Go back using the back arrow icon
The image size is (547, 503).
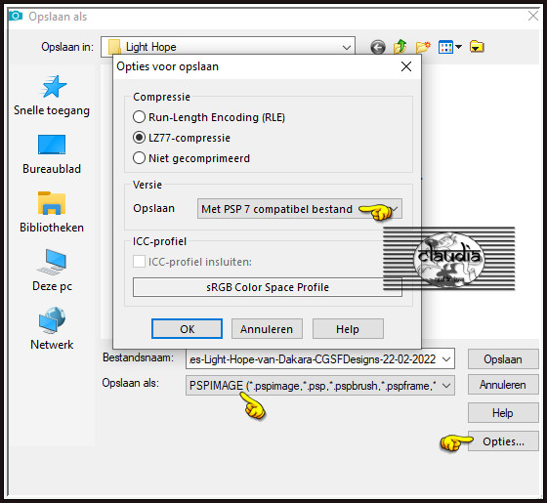pyautogui.click(x=378, y=47)
